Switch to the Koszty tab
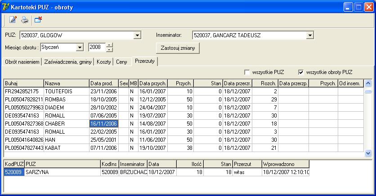The width and height of the screenshot is (376, 196). pyautogui.click(x=103, y=62)
